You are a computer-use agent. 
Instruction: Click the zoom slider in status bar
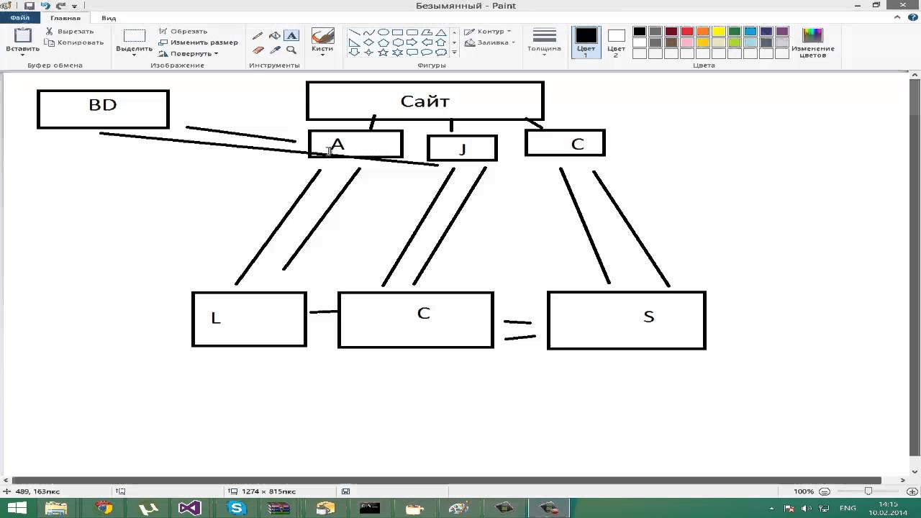click(868, 491)
